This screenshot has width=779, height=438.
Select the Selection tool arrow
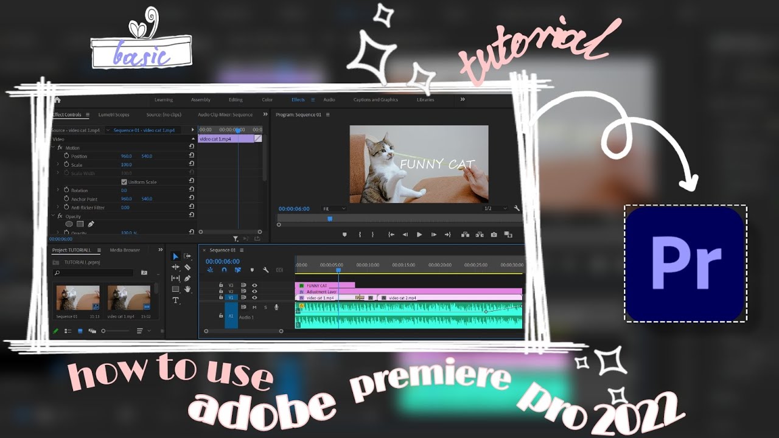click(x=175, y=257)
